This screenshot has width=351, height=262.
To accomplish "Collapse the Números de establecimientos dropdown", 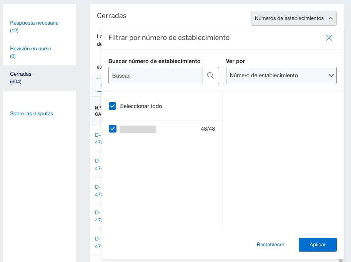I will [294, 18].
